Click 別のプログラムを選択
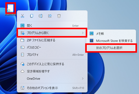Viewport: 139px width, 94px height. tap(111, 48)
